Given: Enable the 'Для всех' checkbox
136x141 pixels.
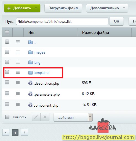Looking at the screenshot, I should pyautogui.click(x=7, y=117).
